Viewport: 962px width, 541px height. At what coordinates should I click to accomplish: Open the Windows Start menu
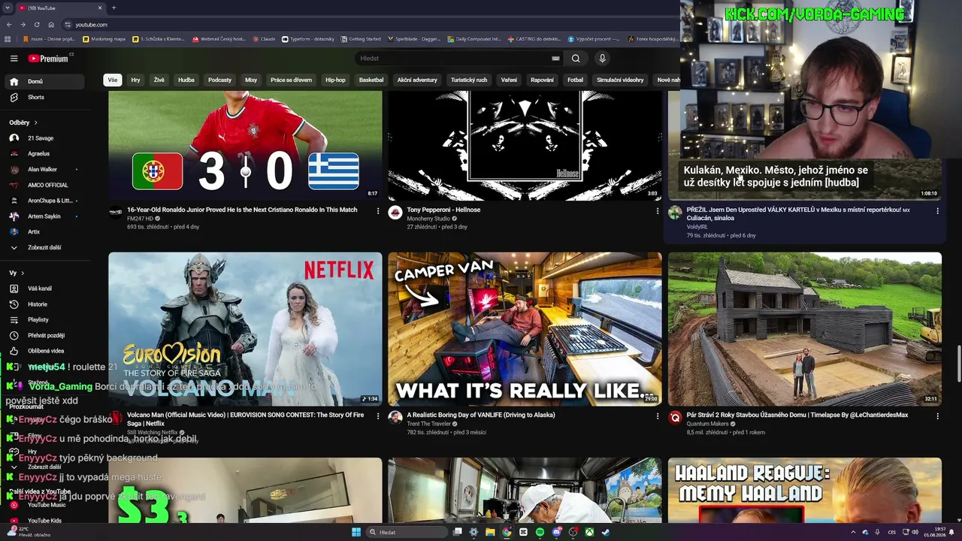(356, 532)
